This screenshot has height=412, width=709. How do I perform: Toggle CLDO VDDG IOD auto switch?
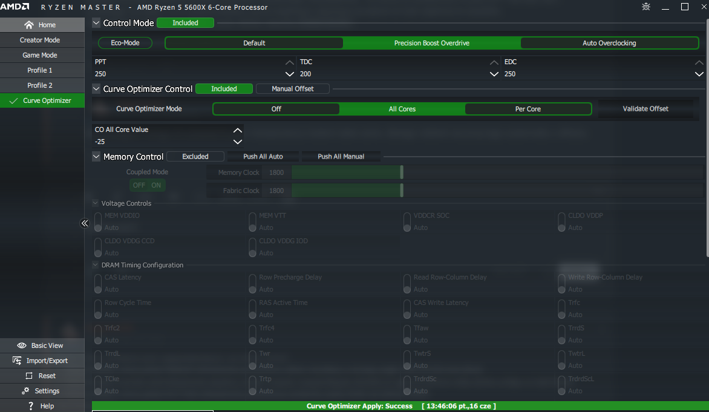click(252, 247)
